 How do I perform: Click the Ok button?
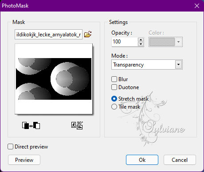[142, 160]
